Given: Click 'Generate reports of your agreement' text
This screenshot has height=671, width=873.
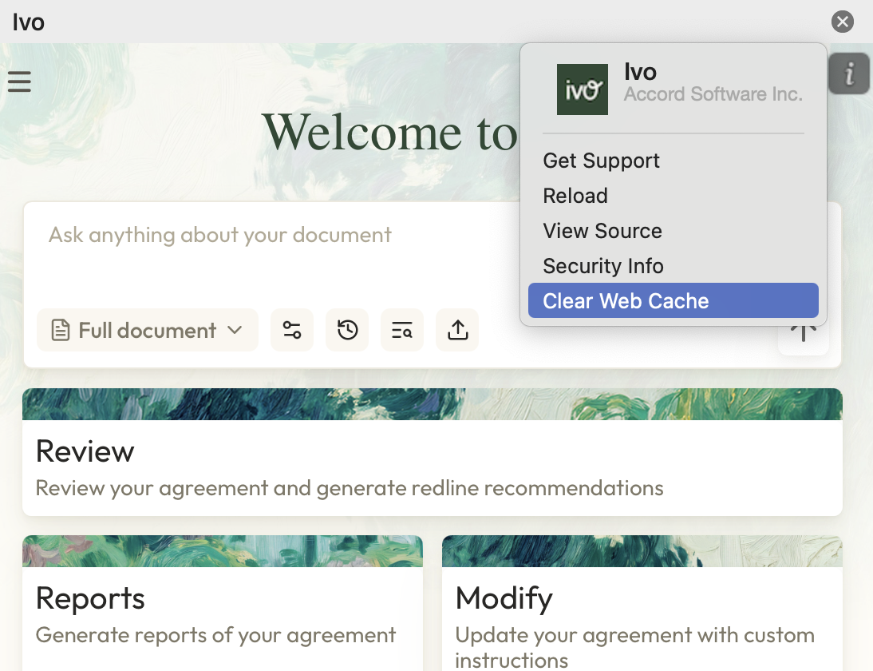Looking at the screenshot, I should tap(215, 635).
